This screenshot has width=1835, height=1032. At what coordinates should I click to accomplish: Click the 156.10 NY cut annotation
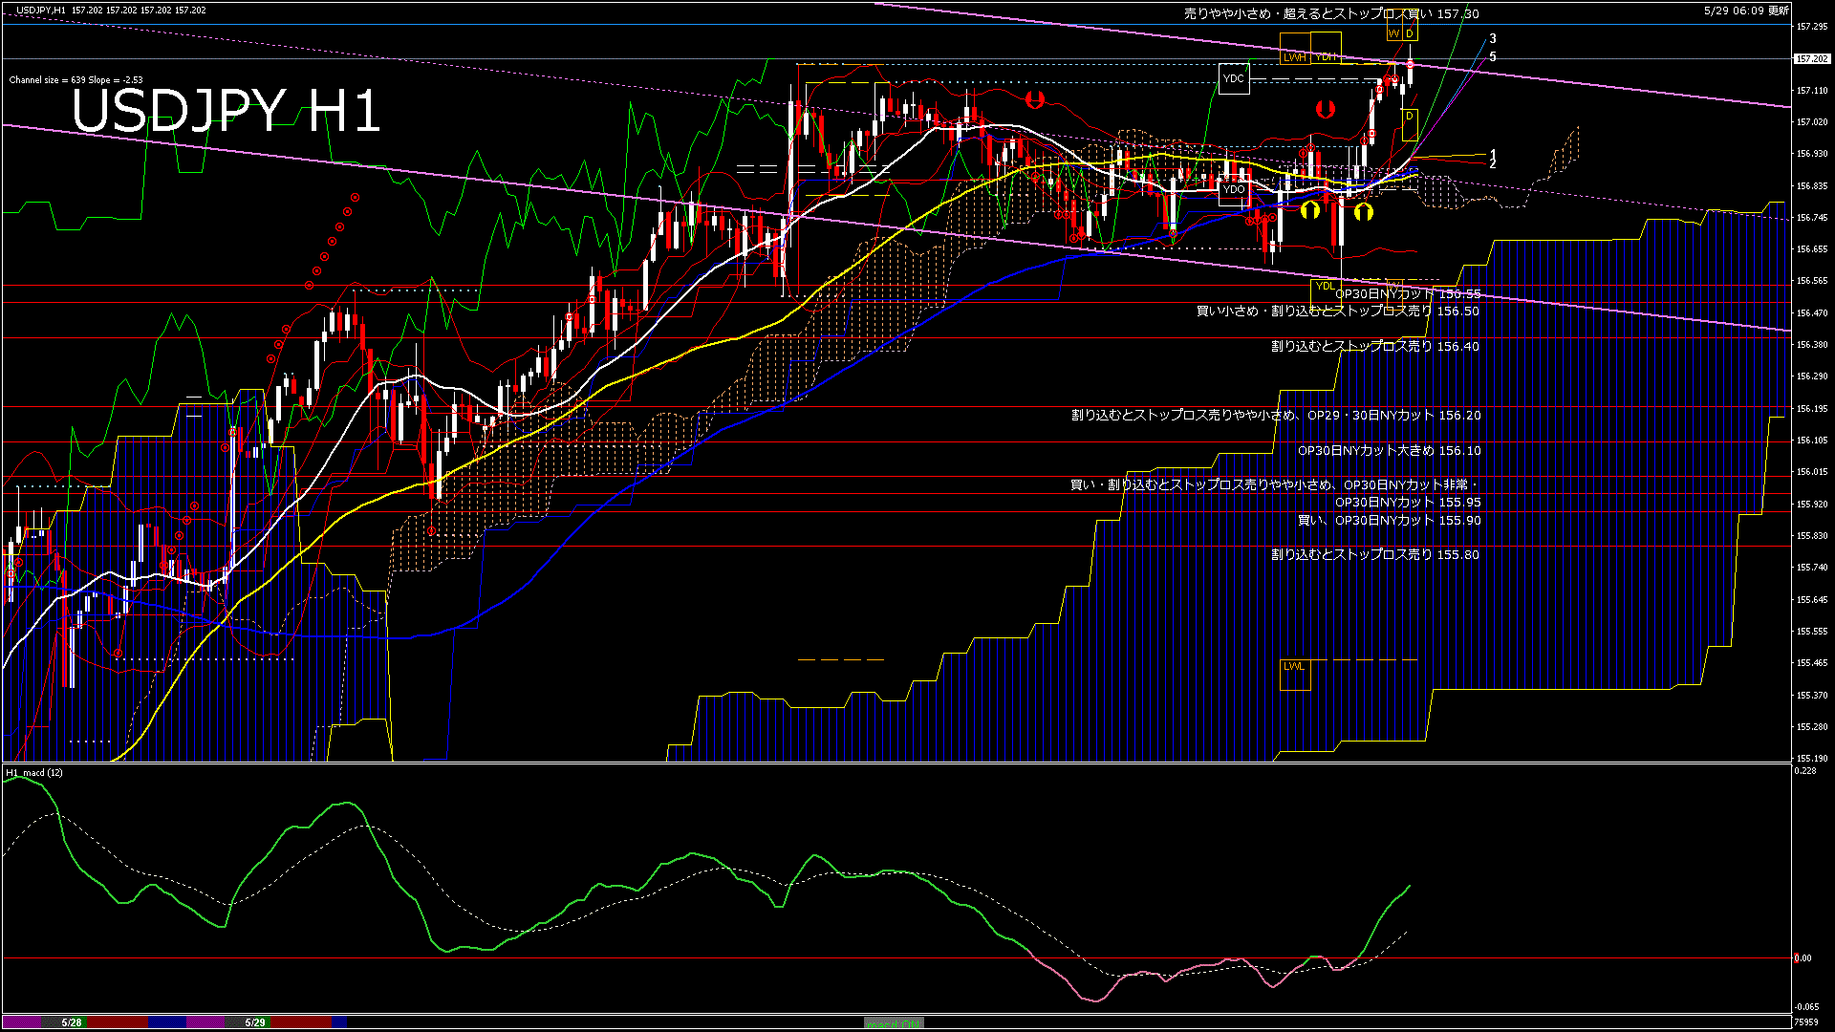(x=1389, y=450)
